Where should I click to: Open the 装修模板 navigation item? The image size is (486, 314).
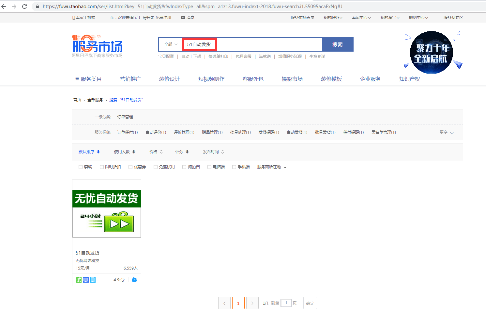pyautogui.click(x=331, y=79)
